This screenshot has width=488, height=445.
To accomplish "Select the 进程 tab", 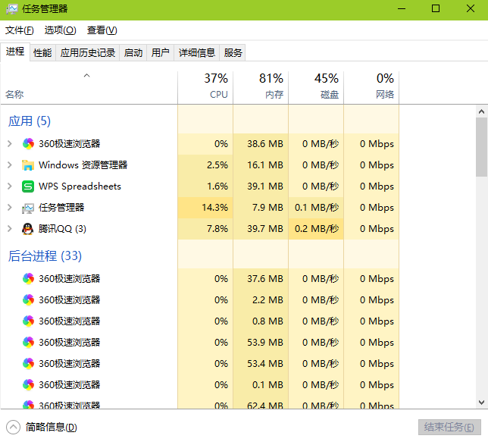I will point(15,52).
